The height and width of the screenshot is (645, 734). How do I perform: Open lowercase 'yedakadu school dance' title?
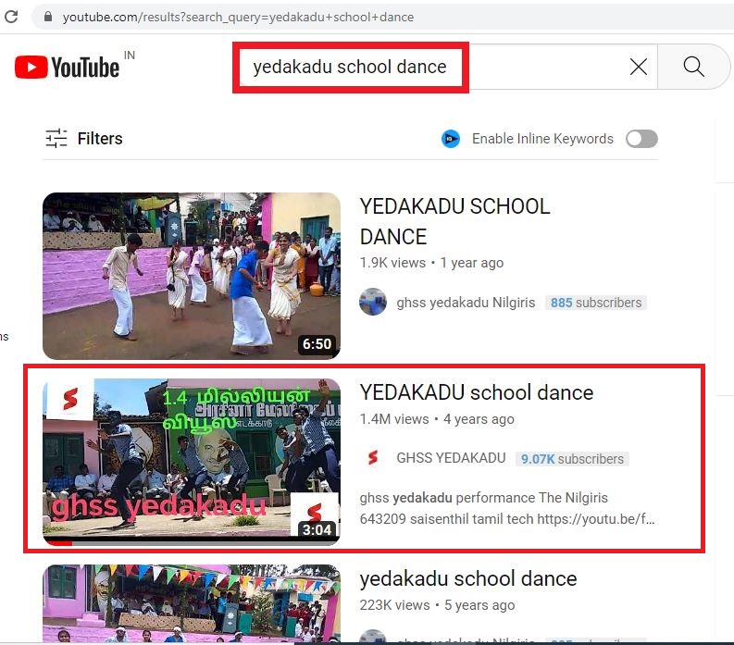(468, 578)
